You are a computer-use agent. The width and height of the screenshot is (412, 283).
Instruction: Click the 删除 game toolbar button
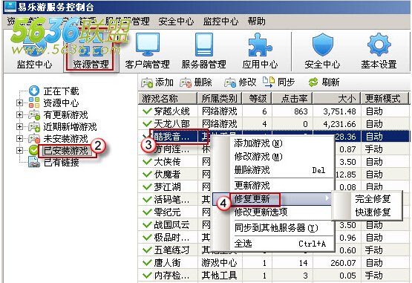[x=196, y=82]
